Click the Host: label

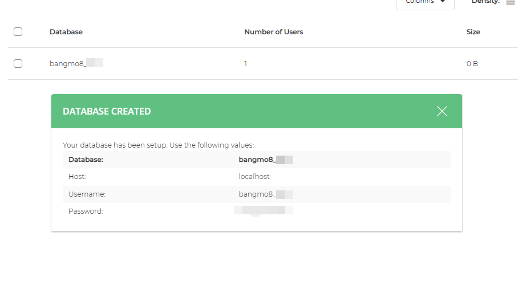[78, 177]
